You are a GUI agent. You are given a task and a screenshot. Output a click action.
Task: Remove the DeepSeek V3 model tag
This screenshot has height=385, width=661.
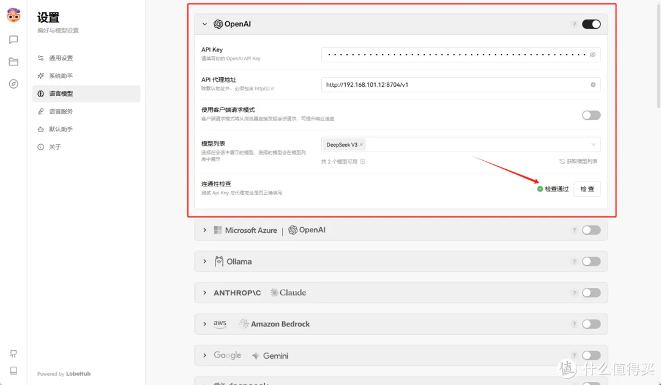click(x=360, y=144)
